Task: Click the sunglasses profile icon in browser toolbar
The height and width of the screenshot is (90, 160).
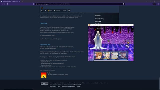Action: tap(154, 4)
